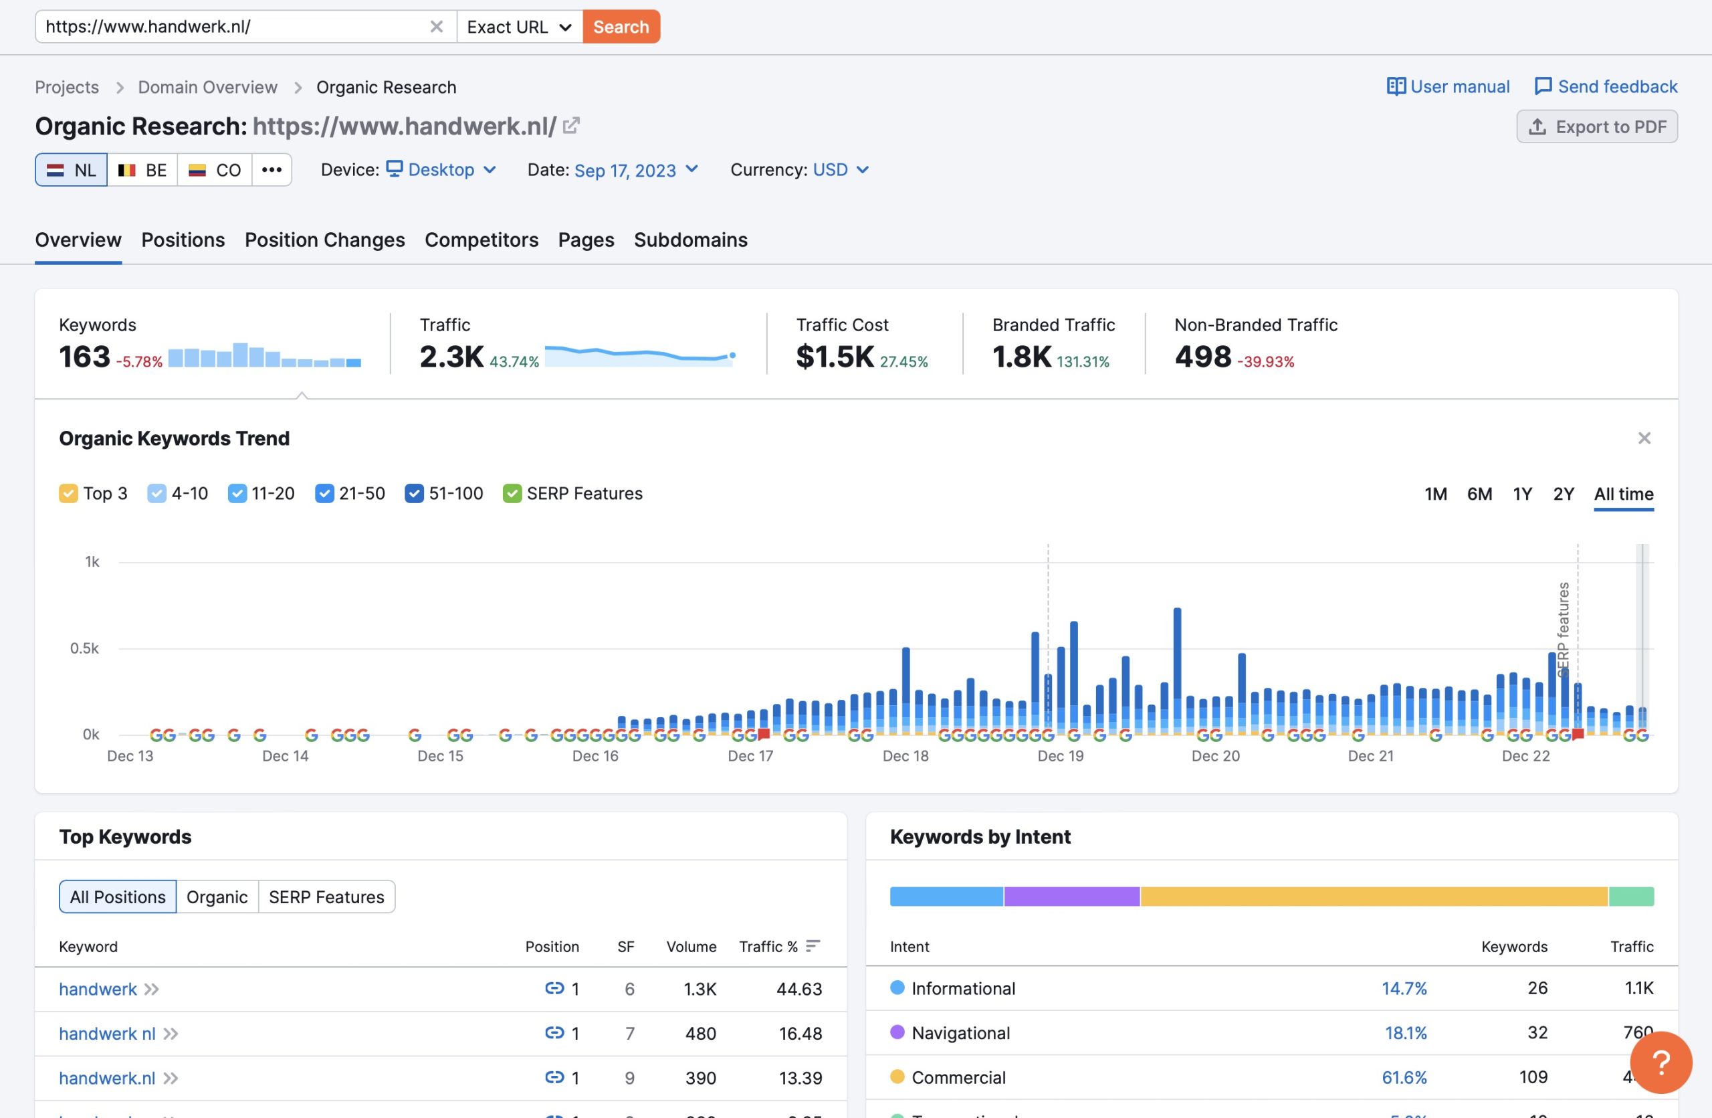Click the red note marker near Dec 17
The height and width of the screenshot is (1118, 1712).
[x=764, y=734]
